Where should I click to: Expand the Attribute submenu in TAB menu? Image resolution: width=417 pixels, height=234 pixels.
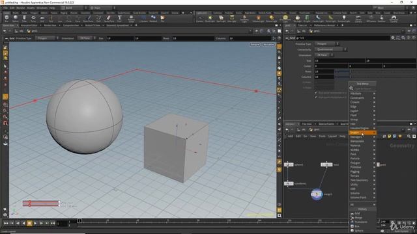tap(362, 94)
